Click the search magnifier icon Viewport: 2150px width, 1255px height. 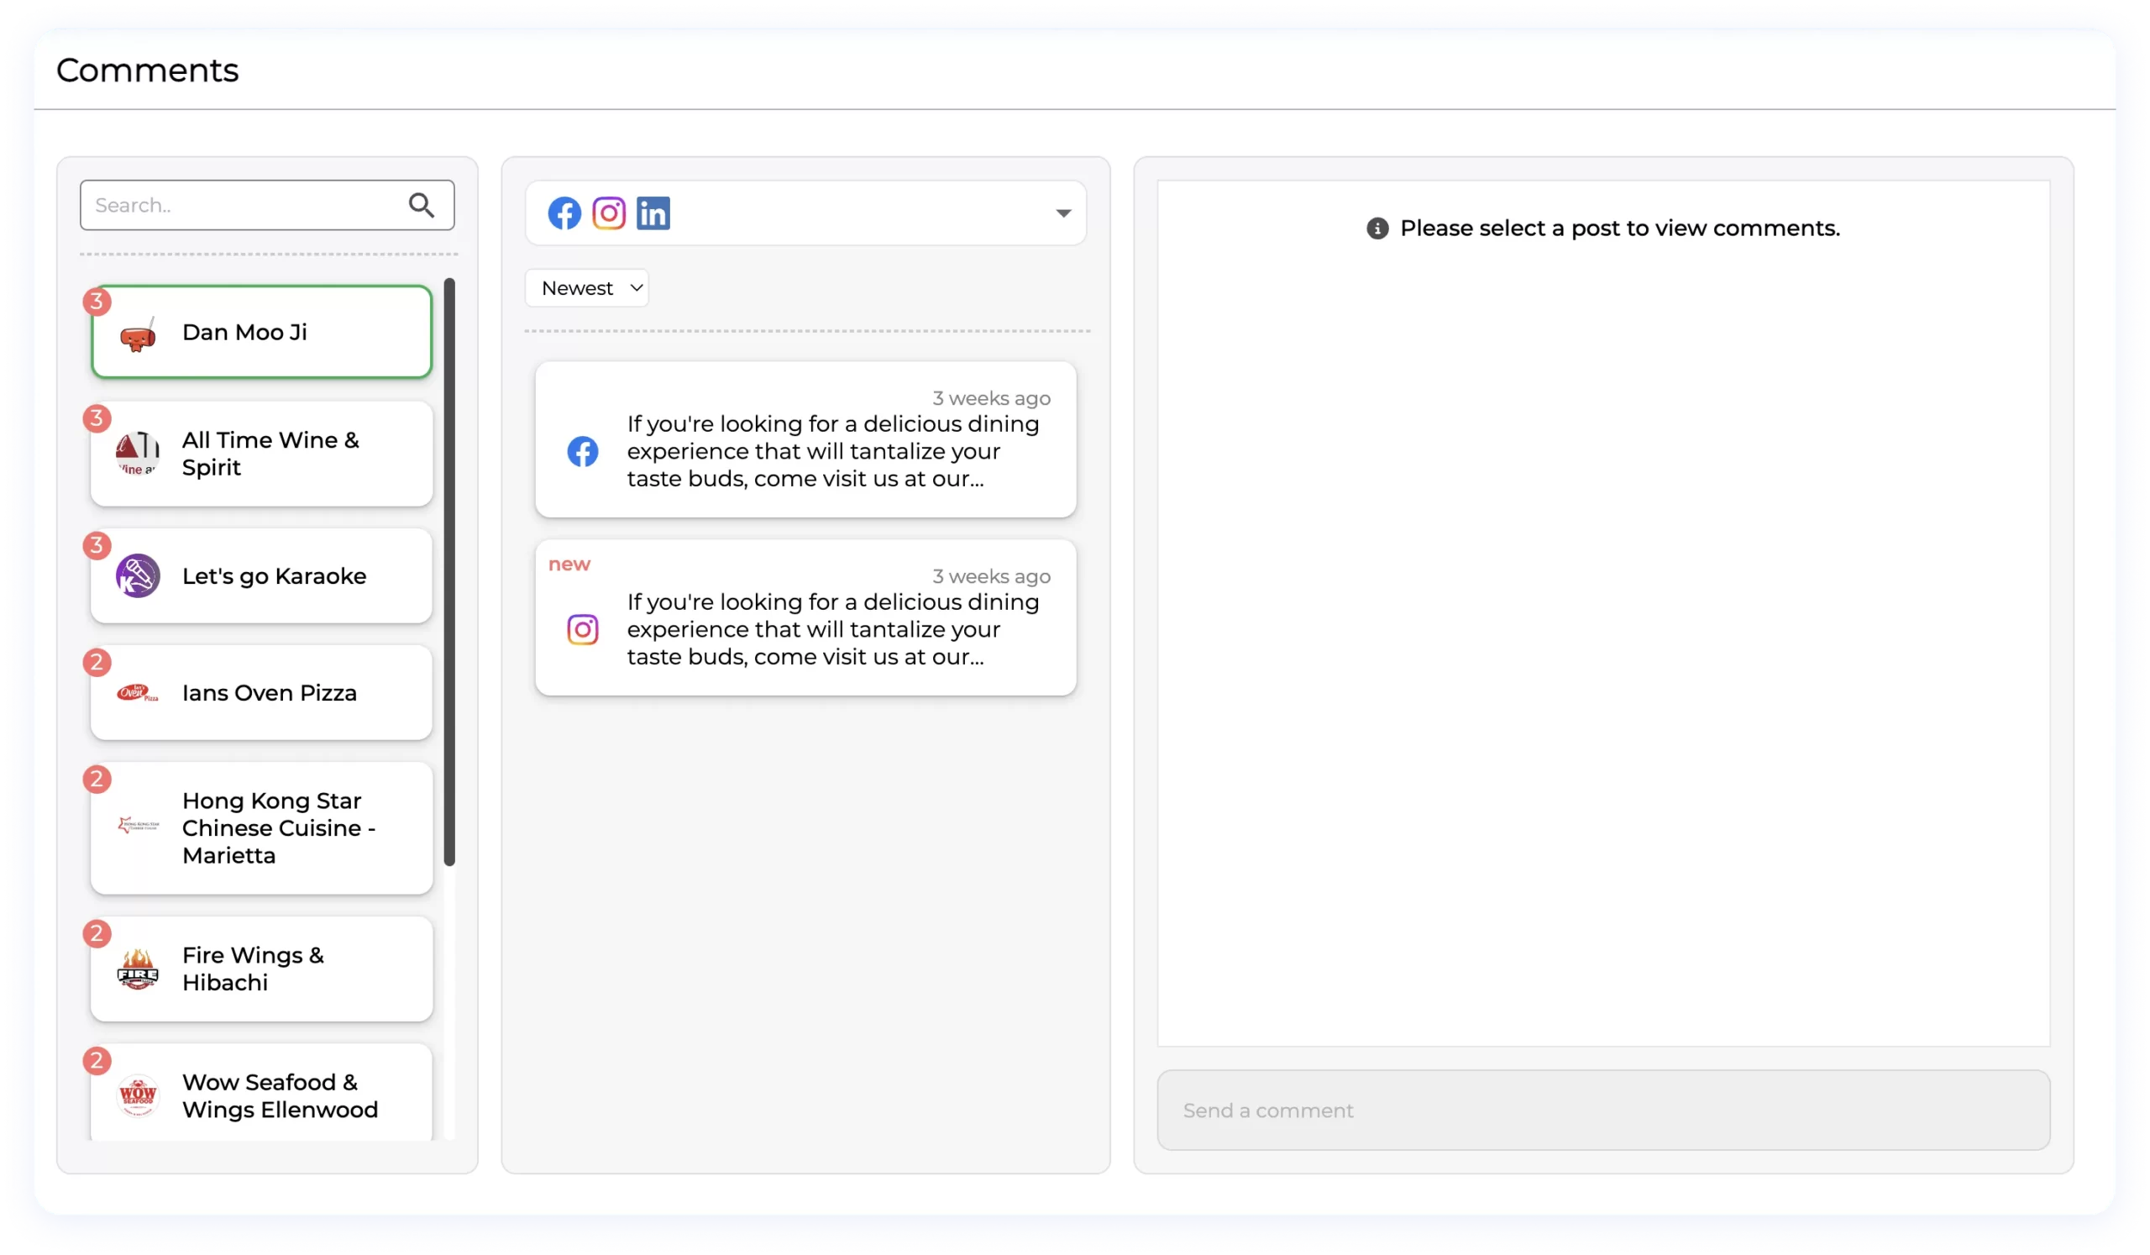[x=421, y=205]
